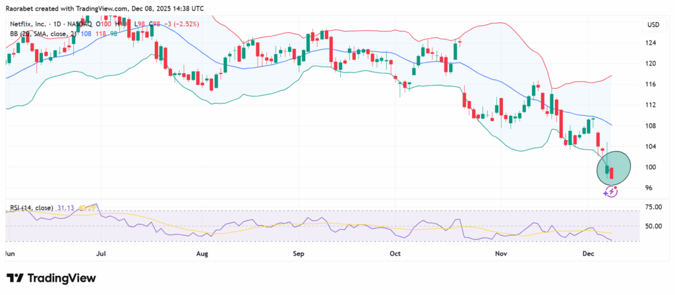Click the 96 level on the price scale
The height and width of the screenshot is (295, 675).
pyautogui.click(x=649, y=188)
